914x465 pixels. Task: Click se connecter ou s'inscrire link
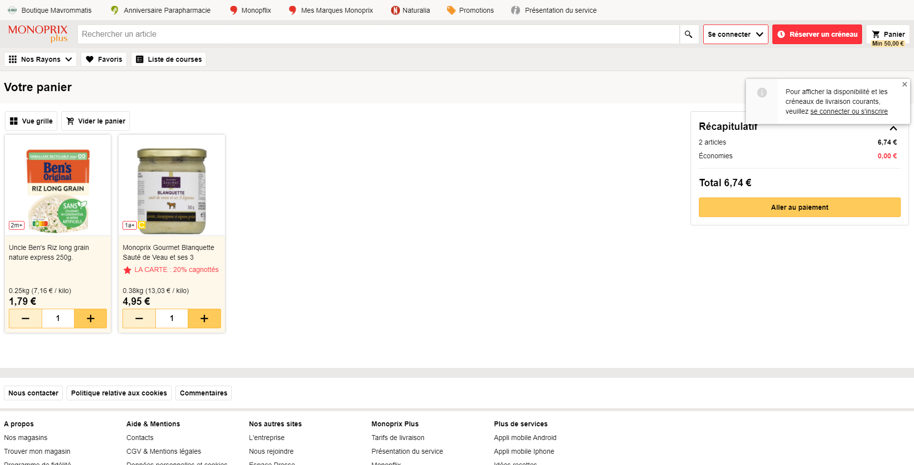pos(849,112)
